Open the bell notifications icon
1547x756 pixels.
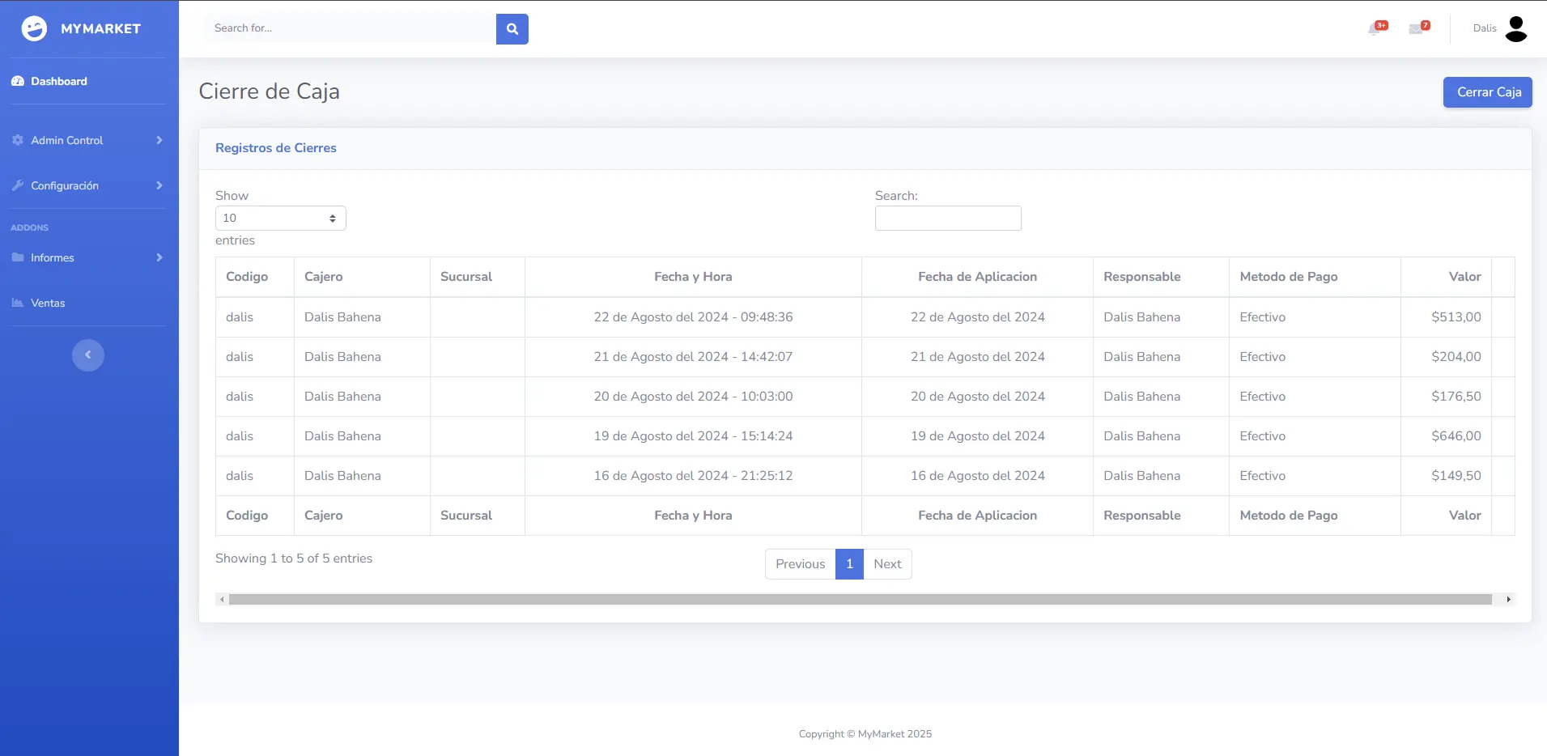tap(1375, 29)
